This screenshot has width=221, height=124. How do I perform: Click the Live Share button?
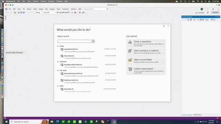tap(200, 13)
